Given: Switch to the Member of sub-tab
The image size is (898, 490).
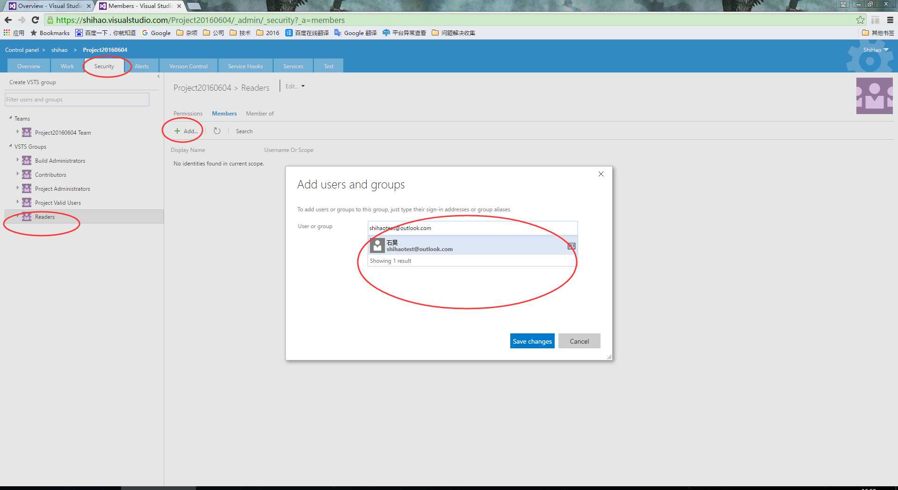Looking at the screenshot, I should tap(260, 114).
